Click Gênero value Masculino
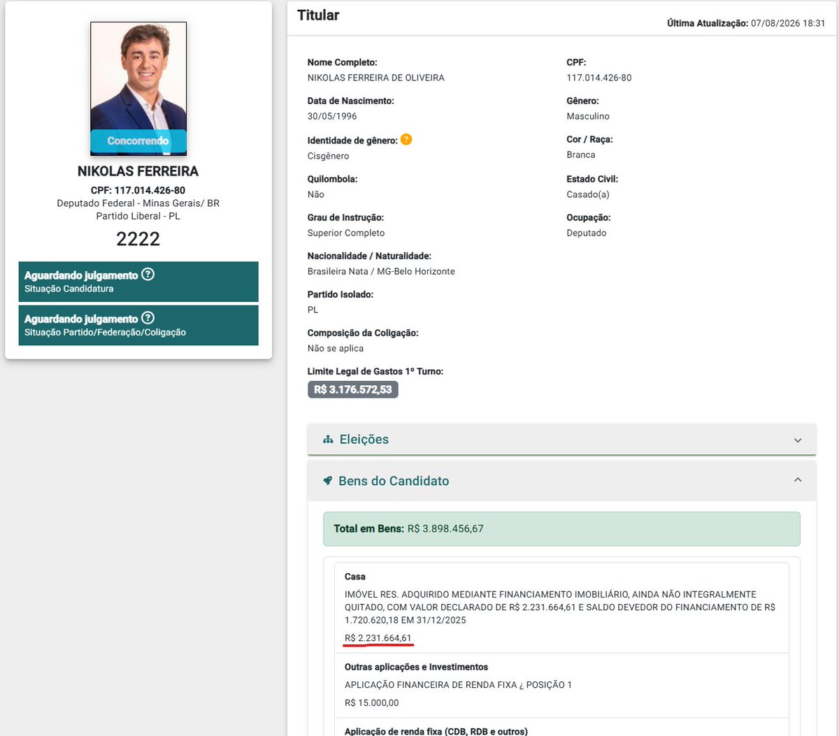839x736 pixels. pos(588,116)
